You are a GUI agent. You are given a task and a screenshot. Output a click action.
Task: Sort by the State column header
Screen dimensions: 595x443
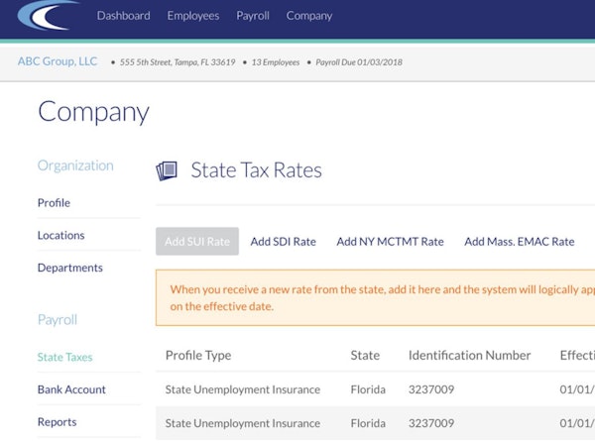pyautogui.click(x=365, y=355)
